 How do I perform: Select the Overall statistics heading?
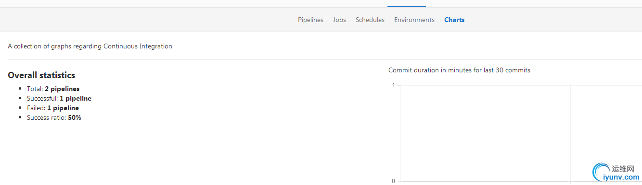click(41, 75)
